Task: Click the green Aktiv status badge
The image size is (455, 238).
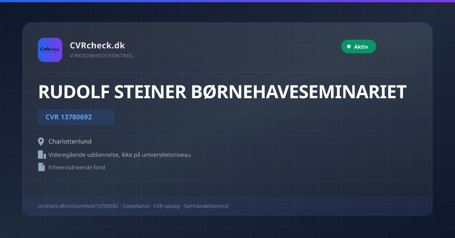Action: click(x=359, y=46)
